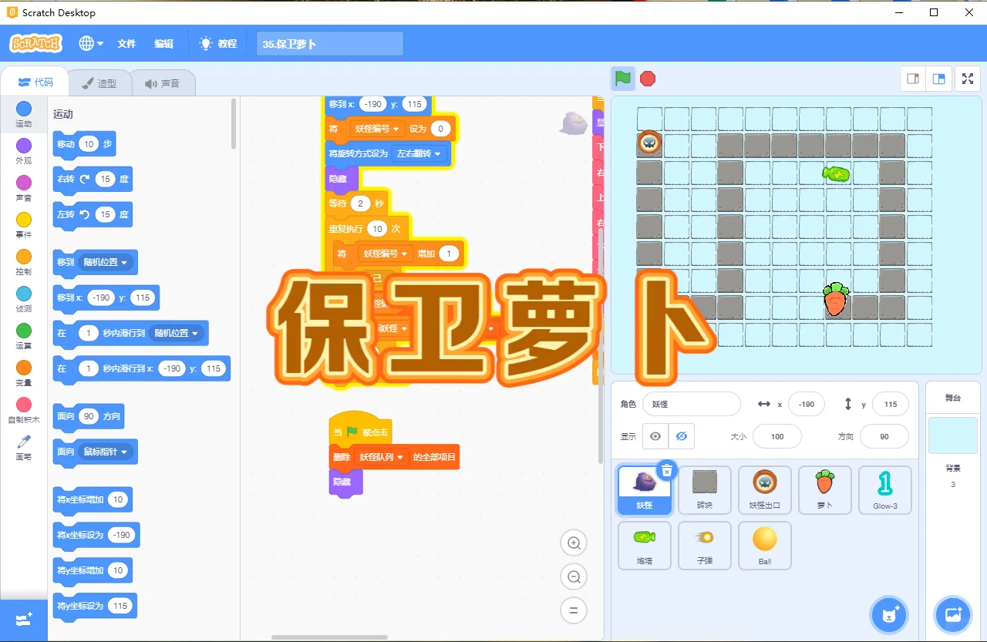Click the Add Backdrop button

point(953,614)
